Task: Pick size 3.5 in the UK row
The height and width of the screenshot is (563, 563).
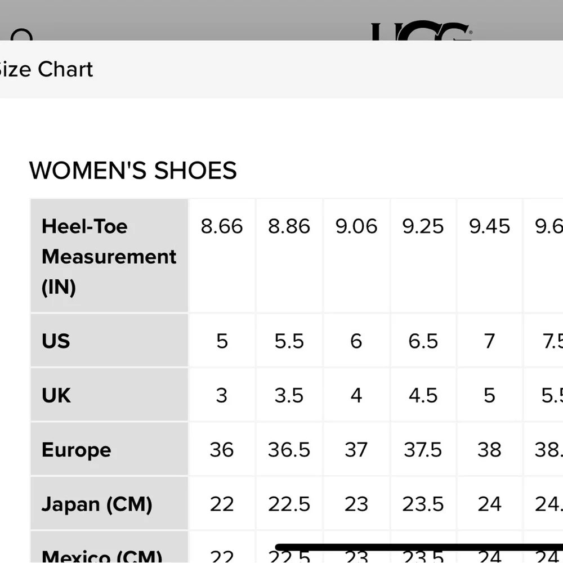Action: [x=289, y=395]
